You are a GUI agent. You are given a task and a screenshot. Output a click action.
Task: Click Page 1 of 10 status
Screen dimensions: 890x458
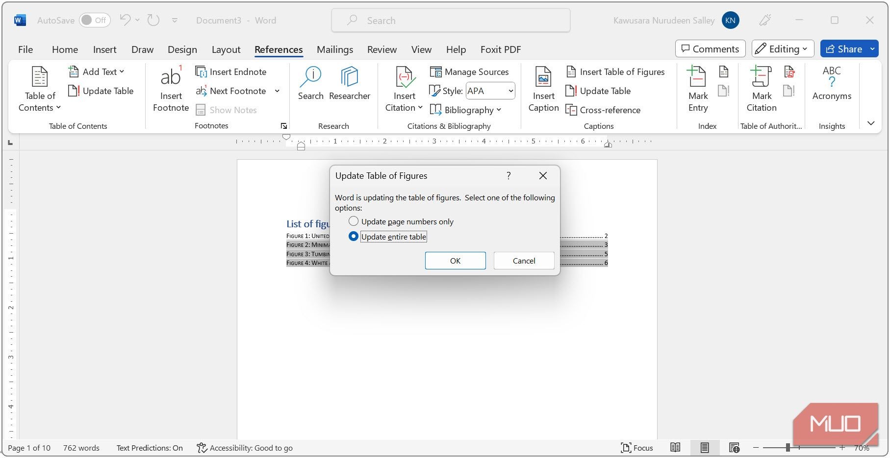[x=29, y=448]
